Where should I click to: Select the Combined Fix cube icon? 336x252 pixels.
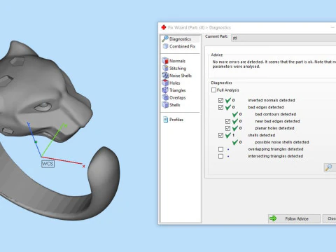[x=165, y=46]
